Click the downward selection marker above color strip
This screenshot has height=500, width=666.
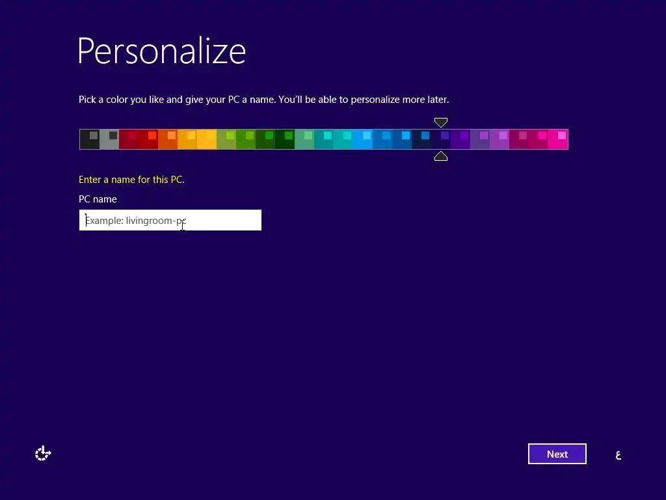(x=441, y=122)
